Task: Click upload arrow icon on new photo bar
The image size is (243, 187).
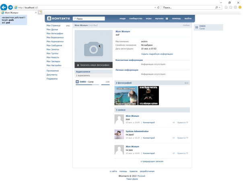Action: 78,65
